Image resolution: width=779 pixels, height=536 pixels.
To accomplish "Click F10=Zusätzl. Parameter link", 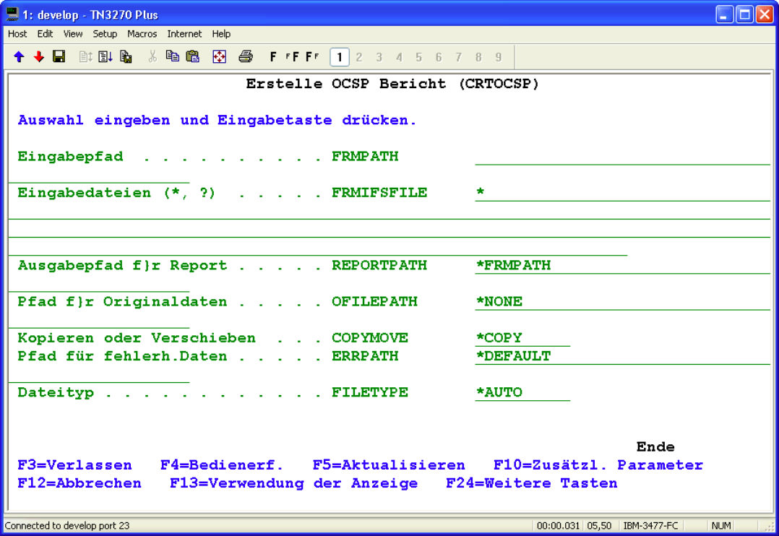I will 598,465.
